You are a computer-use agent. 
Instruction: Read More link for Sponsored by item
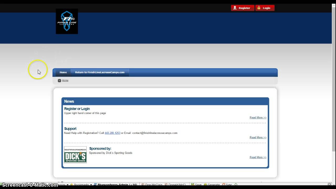pos(258,157)
